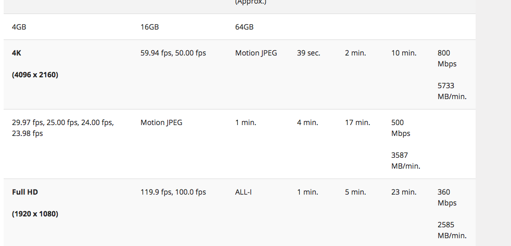This screenshot has height=246, width=511.
Task: Click the 17 min. cell
Action: pos(356,122)
